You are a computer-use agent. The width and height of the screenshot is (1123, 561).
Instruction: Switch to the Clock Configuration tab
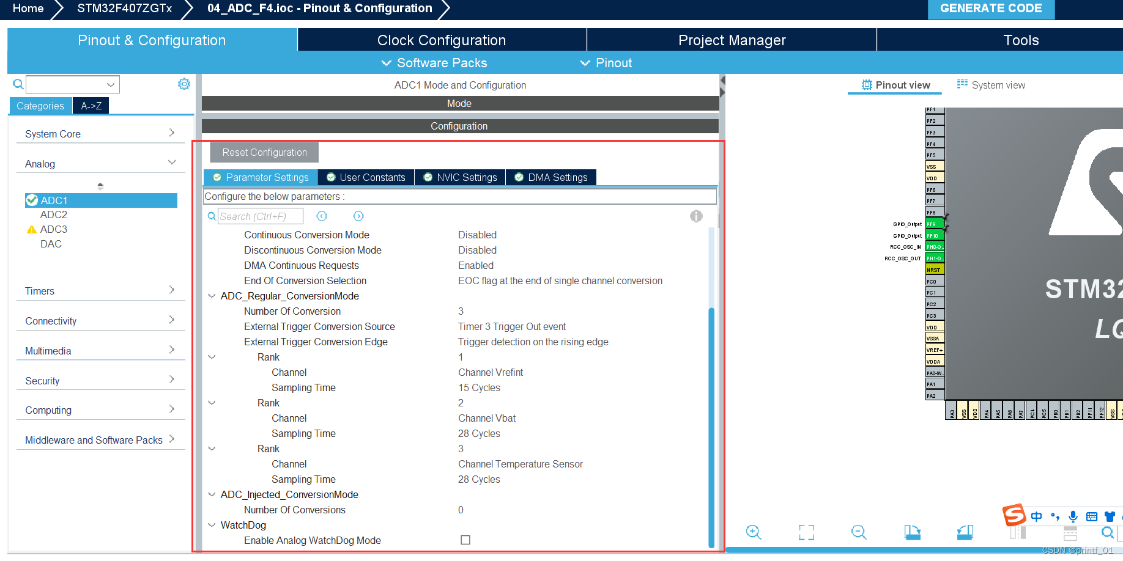pos(442,40)
